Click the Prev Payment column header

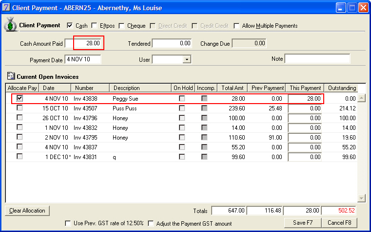pos(267,88)
